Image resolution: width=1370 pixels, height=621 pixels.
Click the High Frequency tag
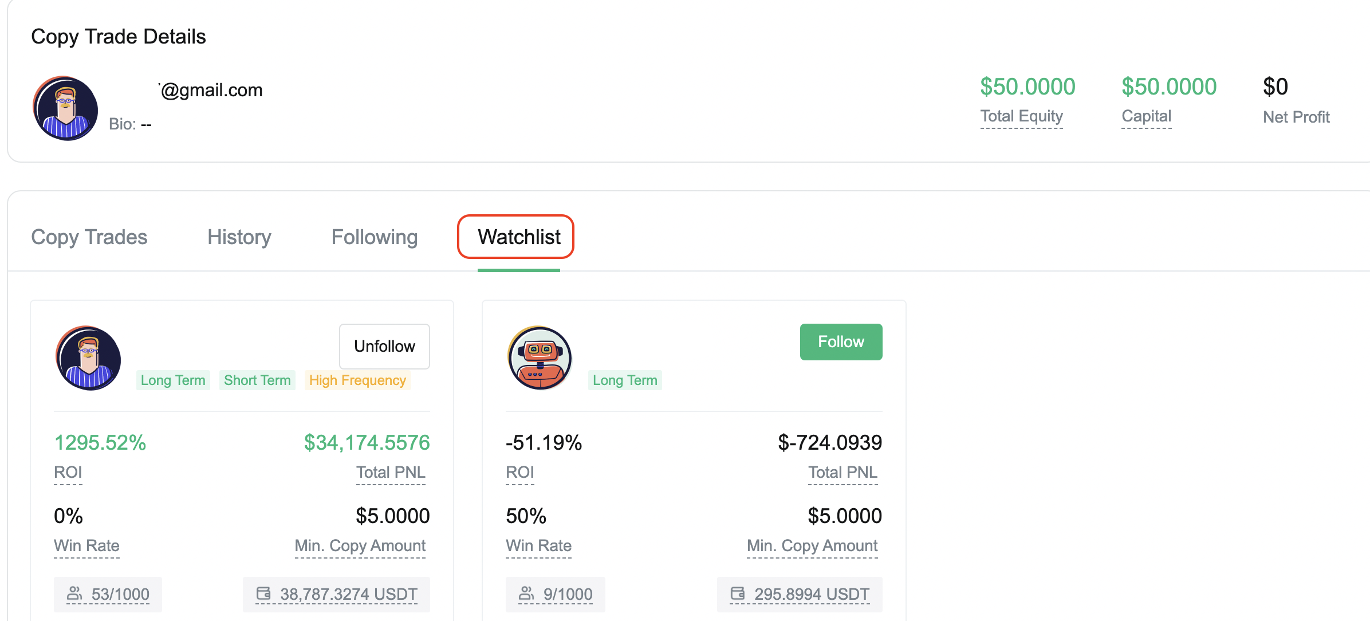pos(357,380)
